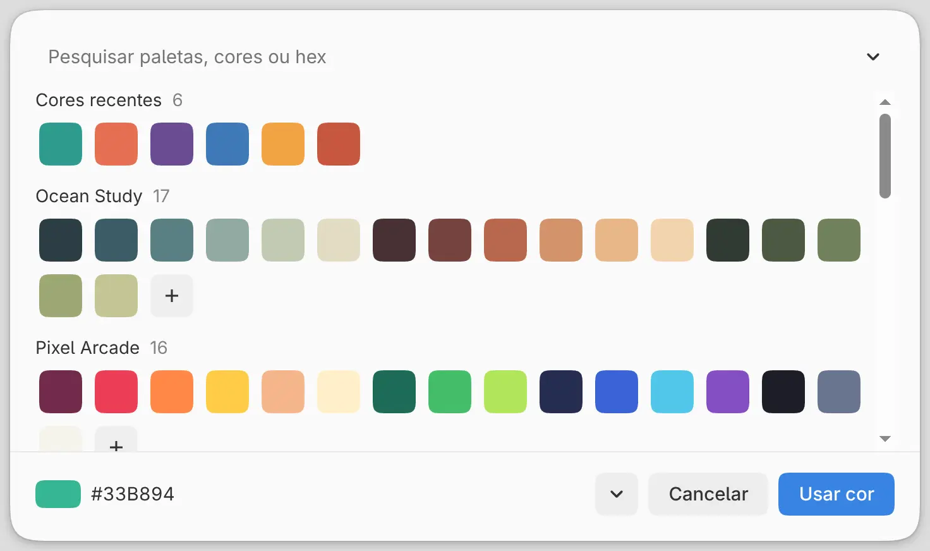Viewport: 930px width, 551px height.
Task: Click the vertical scrollbar thumb
Action: (x=885, y=156)
